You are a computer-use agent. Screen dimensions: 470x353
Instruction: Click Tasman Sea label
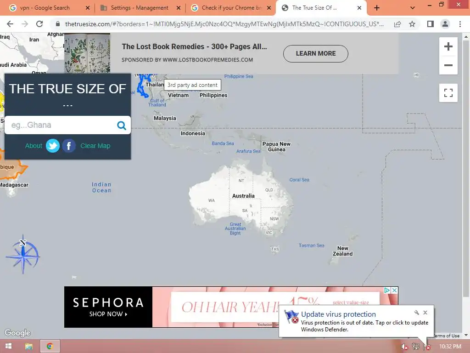[312, 245]
